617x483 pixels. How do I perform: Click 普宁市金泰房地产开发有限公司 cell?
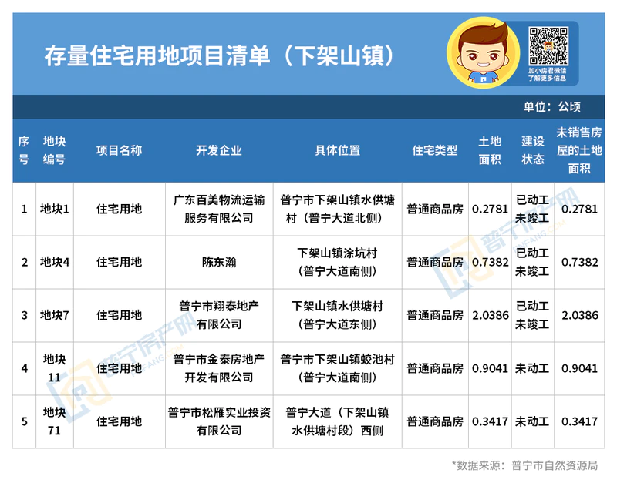[219, 368]
